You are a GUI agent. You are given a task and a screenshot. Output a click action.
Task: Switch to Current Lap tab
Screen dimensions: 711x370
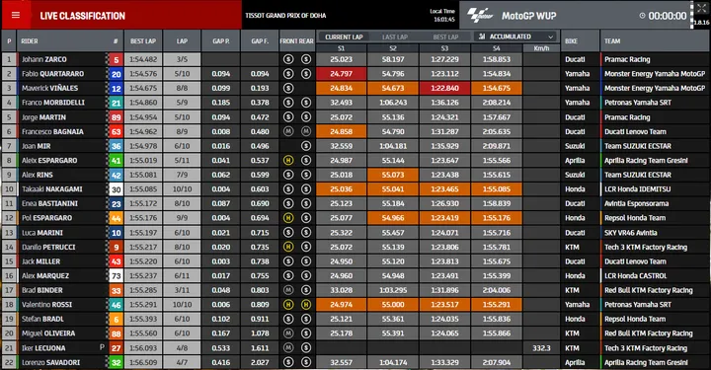(344, 37)
